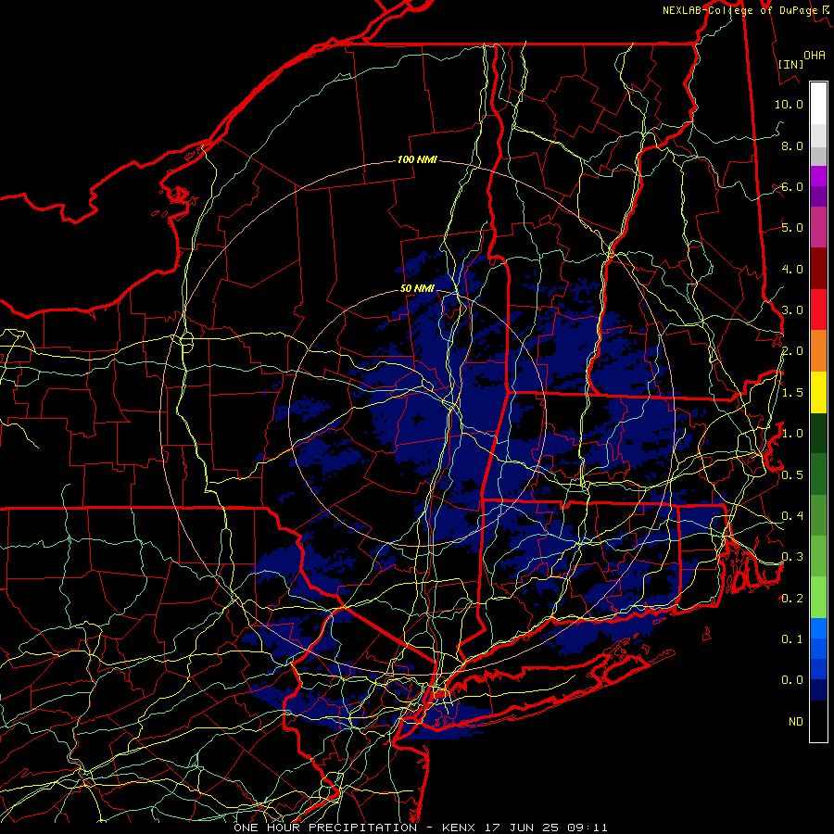
Task: Pick the light green swatch beside 0.2
Action: pyautogui.click(x=818, y=598)
